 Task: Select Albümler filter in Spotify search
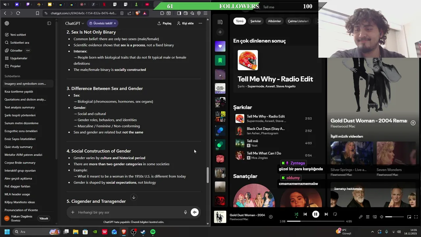click(274, 21)
